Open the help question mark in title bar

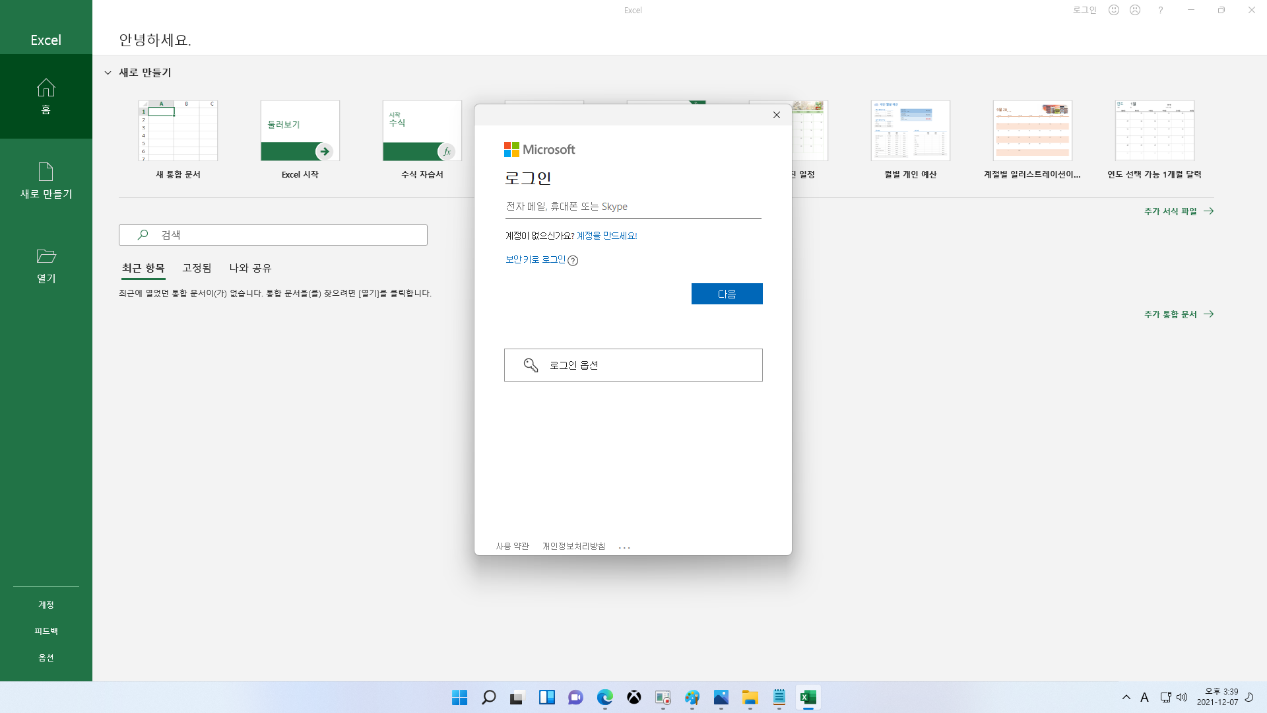(x=1161, y=10)
